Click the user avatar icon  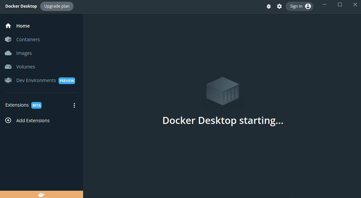(x=308, y=6)
